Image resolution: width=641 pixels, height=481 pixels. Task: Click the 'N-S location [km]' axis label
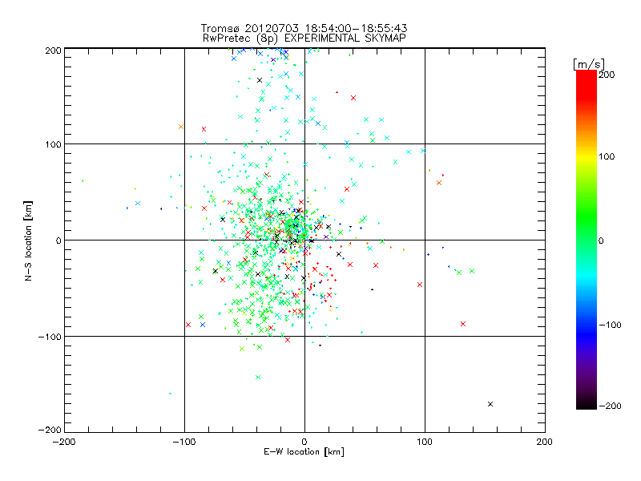point(28,240)
